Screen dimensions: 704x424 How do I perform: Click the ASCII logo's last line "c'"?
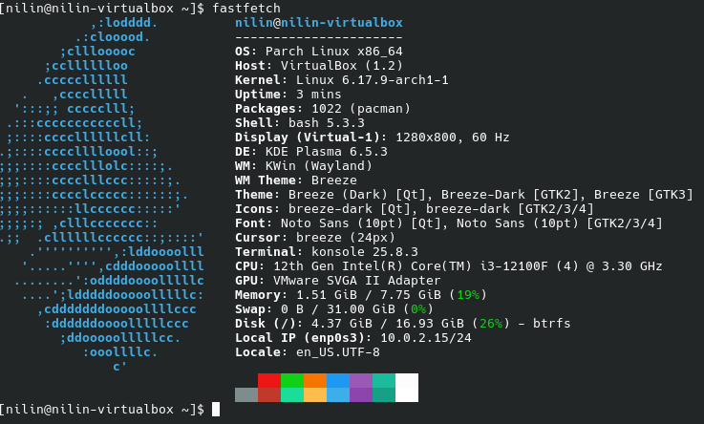(119, 367)
